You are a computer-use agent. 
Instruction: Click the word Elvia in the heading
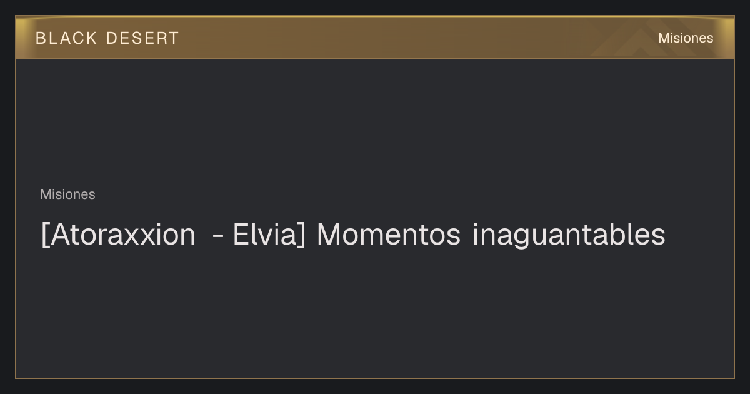pos(265,235)
